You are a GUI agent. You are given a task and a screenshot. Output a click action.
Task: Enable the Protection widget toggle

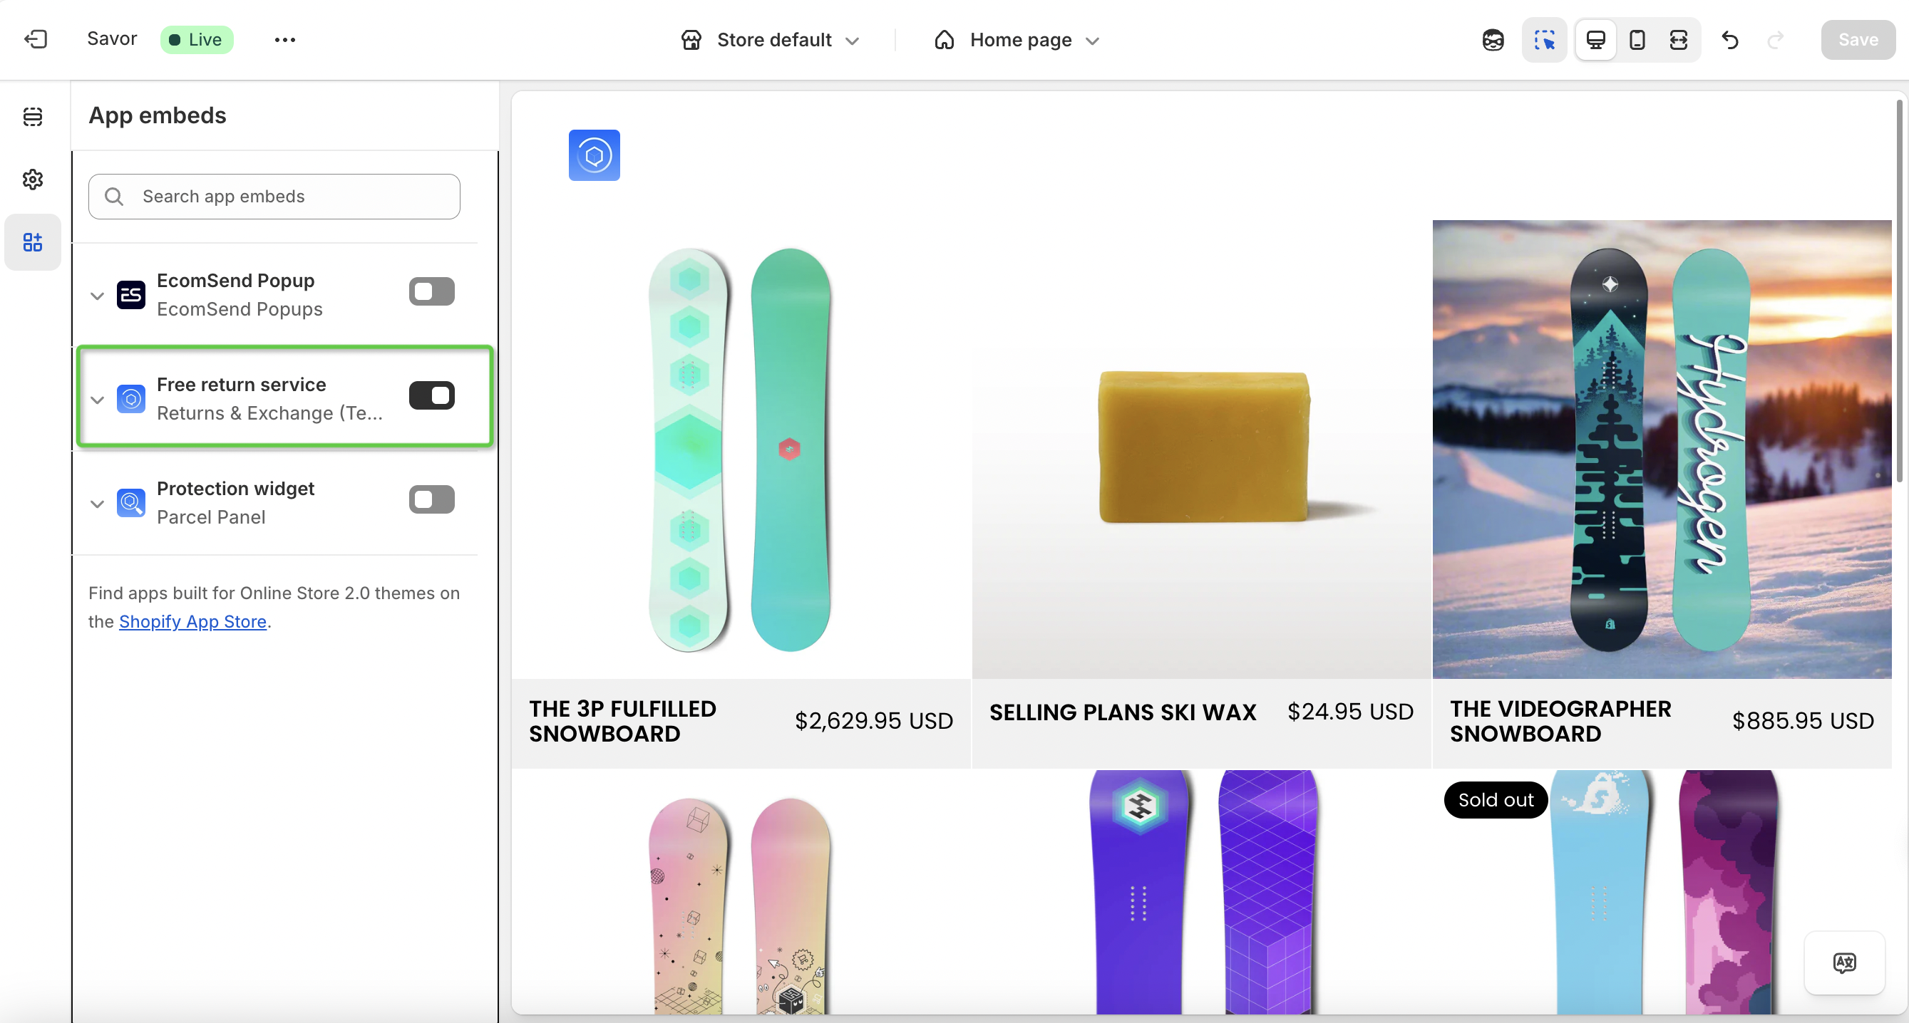pos(431,499)
